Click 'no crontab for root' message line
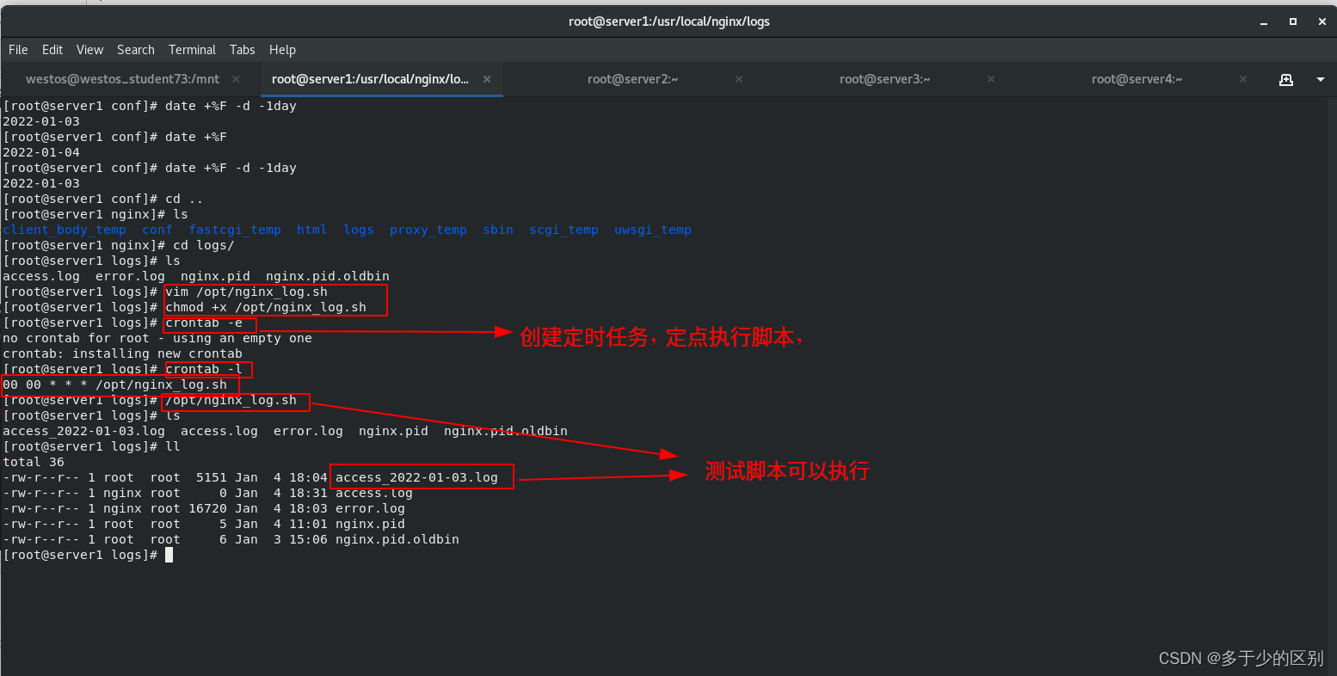This screenshot has height=676, width=1337. coord(157,338)
